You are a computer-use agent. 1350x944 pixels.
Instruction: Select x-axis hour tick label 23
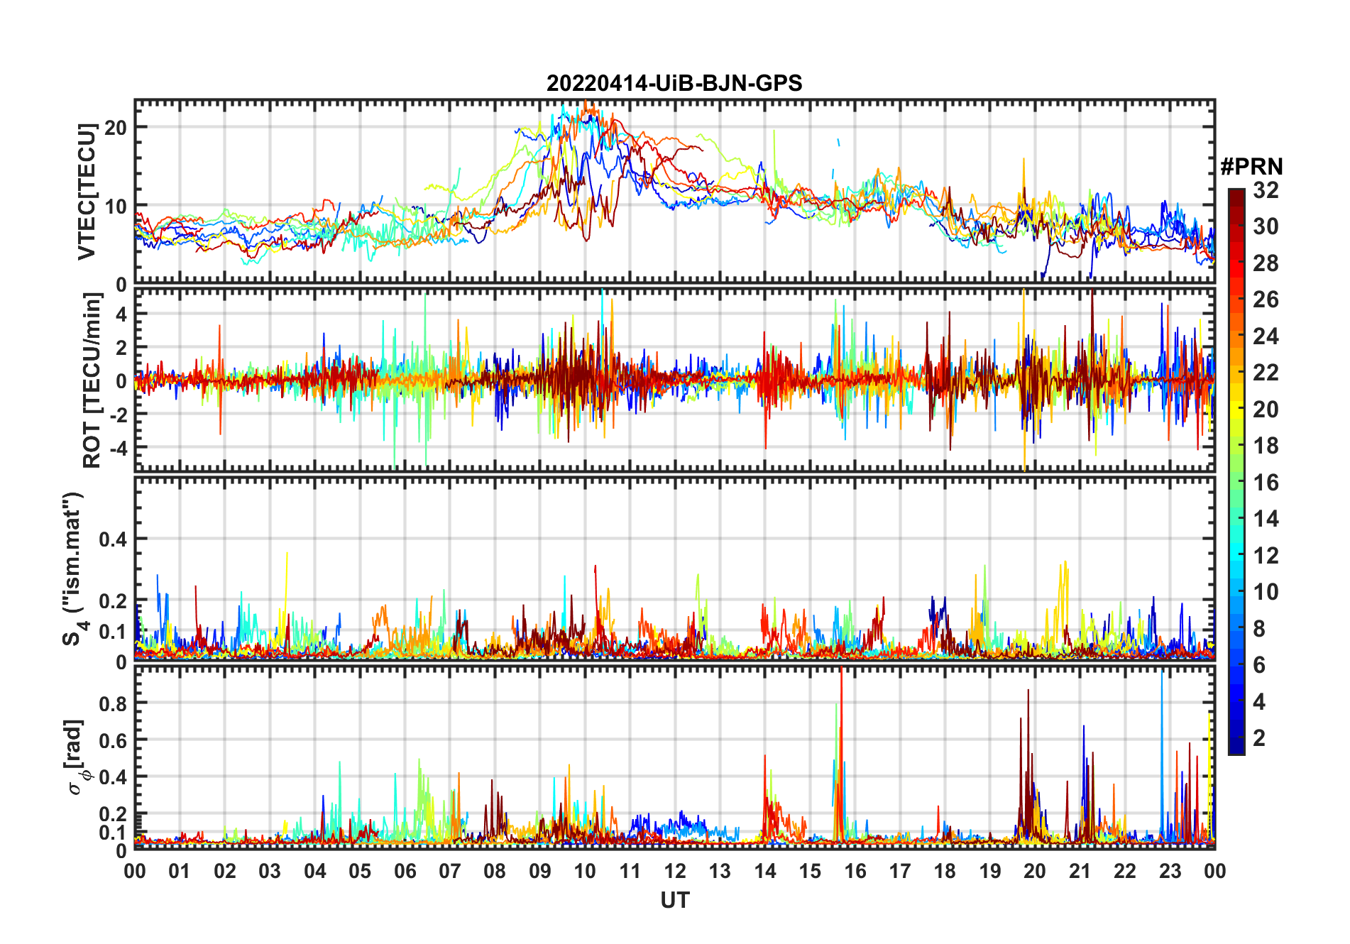pyautogui.click(x=1170, y=871)
